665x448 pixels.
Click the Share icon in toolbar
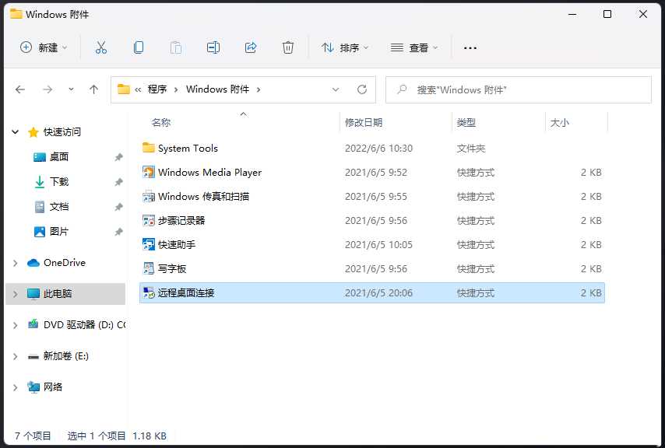pos(251,47)
